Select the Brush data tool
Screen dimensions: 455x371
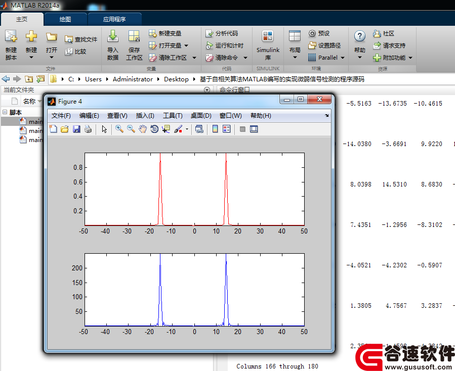point(178,129)
